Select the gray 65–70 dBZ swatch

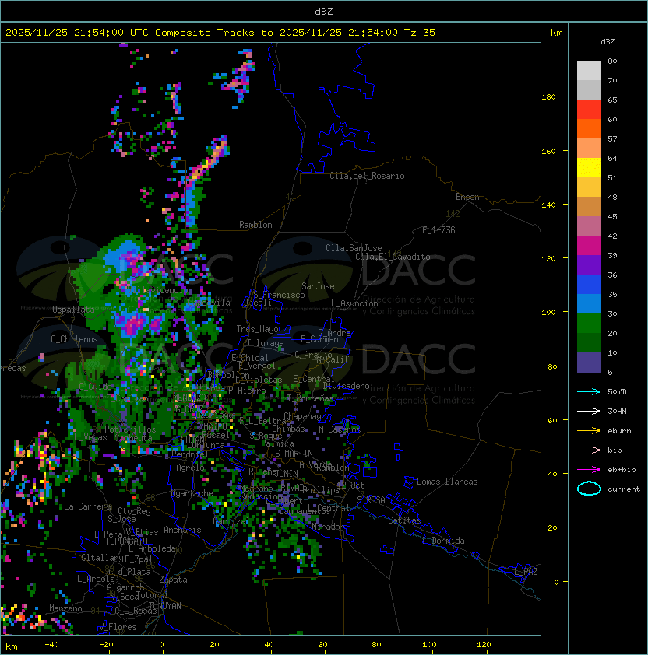[x=589, y=89]
